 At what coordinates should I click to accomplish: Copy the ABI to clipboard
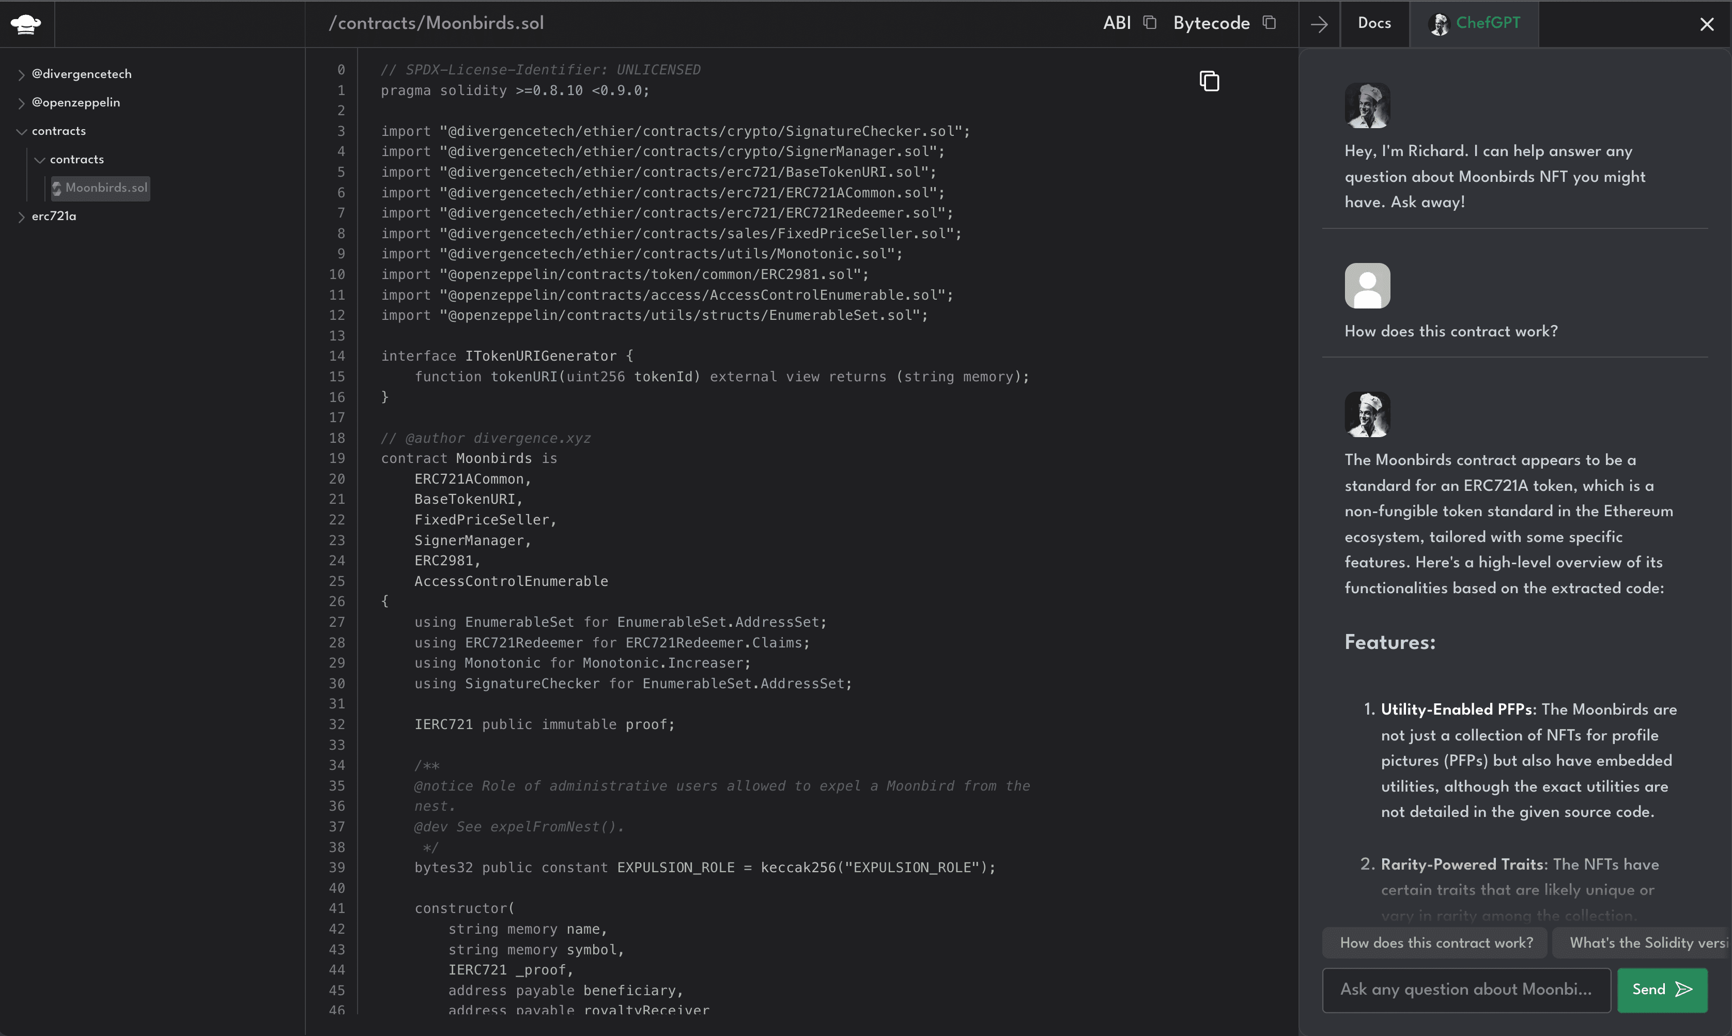tap(1150, 23)
